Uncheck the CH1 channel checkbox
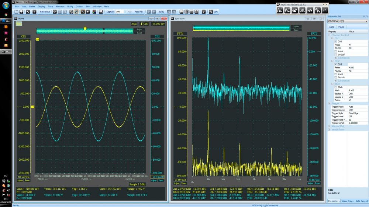 click(x=335, y=42)
